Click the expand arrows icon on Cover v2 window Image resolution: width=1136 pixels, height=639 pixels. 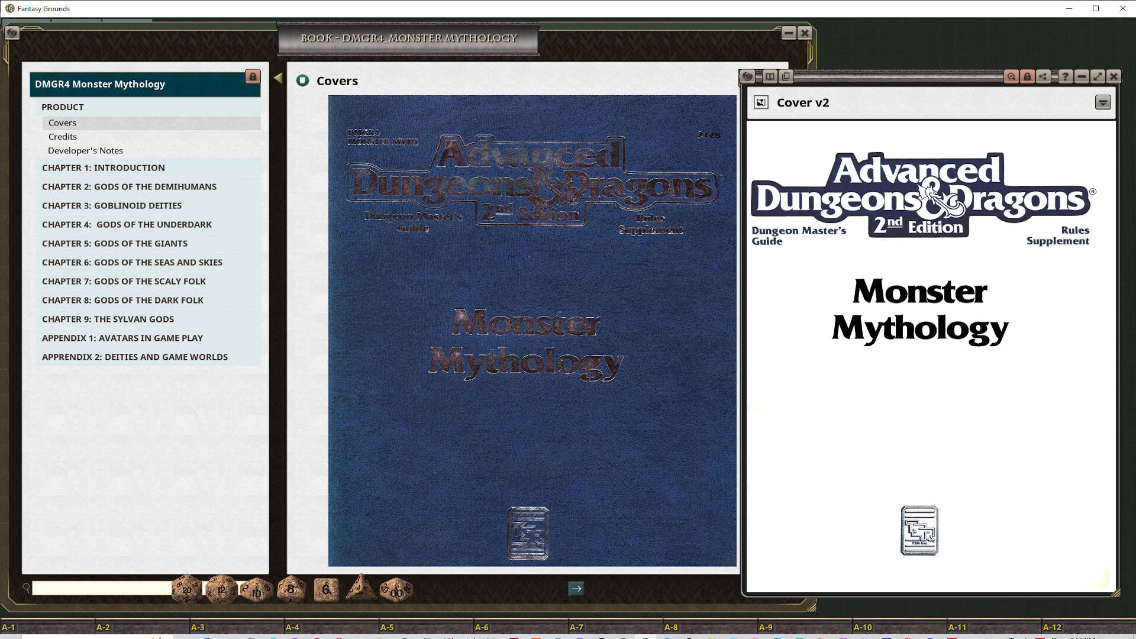(x=1098, y=76)
